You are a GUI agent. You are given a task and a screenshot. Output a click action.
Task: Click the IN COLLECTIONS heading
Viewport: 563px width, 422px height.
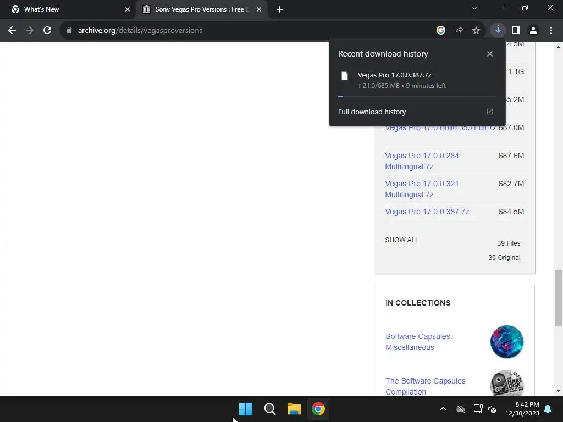pyautogui.click(x=418, y=303)
